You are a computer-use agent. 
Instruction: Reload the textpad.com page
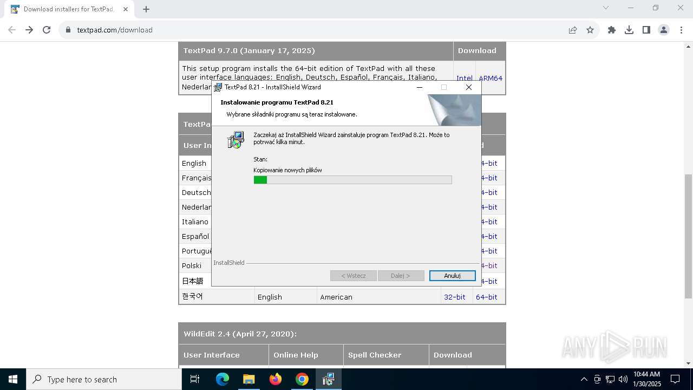point(47,30)
